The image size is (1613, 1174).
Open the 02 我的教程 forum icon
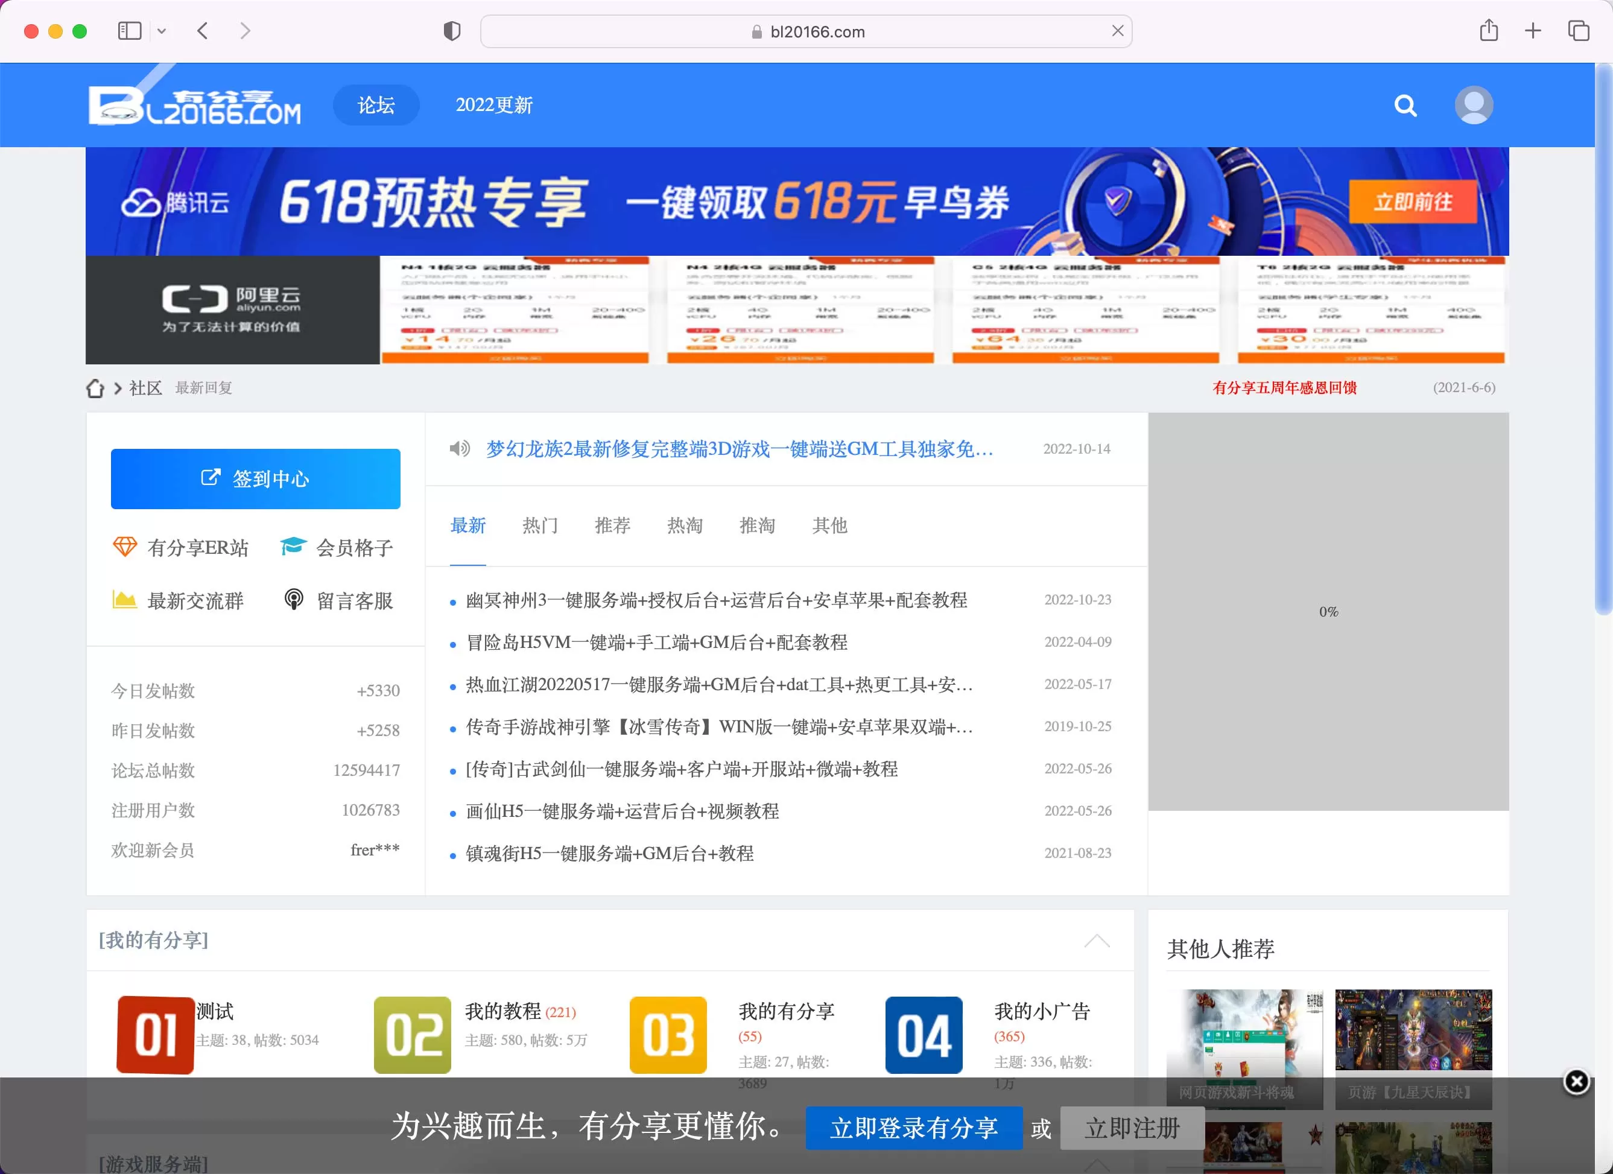[413, 1035]
